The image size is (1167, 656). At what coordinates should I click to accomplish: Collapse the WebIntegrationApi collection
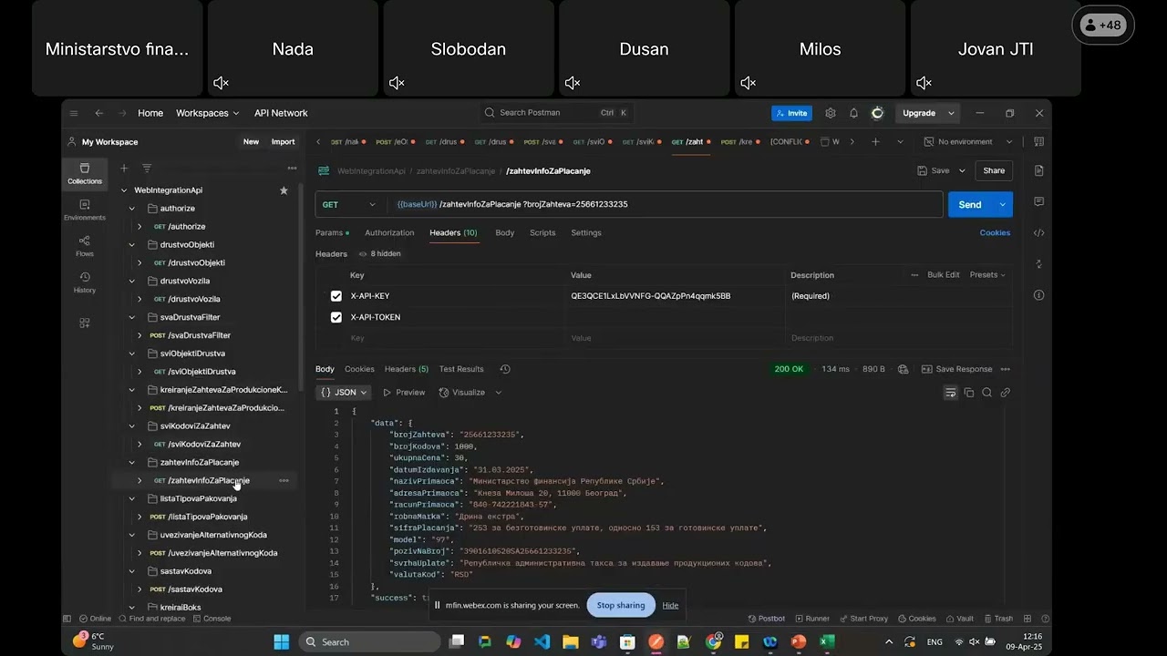(x=124, y=190)
